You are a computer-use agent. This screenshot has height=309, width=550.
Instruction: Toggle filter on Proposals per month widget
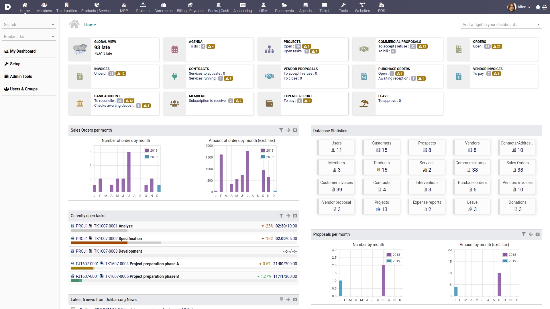point(524,234)
